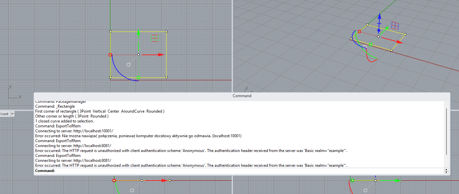
Task: Click the blue Z extrude dot in perspective viewport
Action: pos(379,30)
